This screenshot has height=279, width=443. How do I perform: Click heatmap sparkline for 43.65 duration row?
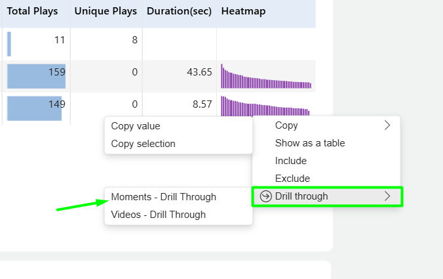tap(266, 76)
